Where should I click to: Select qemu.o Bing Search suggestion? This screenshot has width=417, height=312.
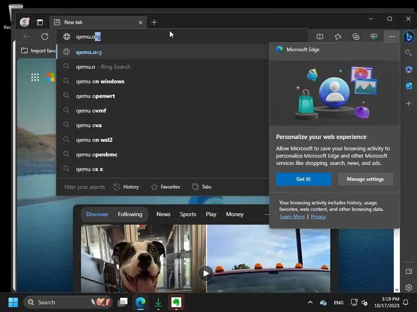click(x=163, y=67)
